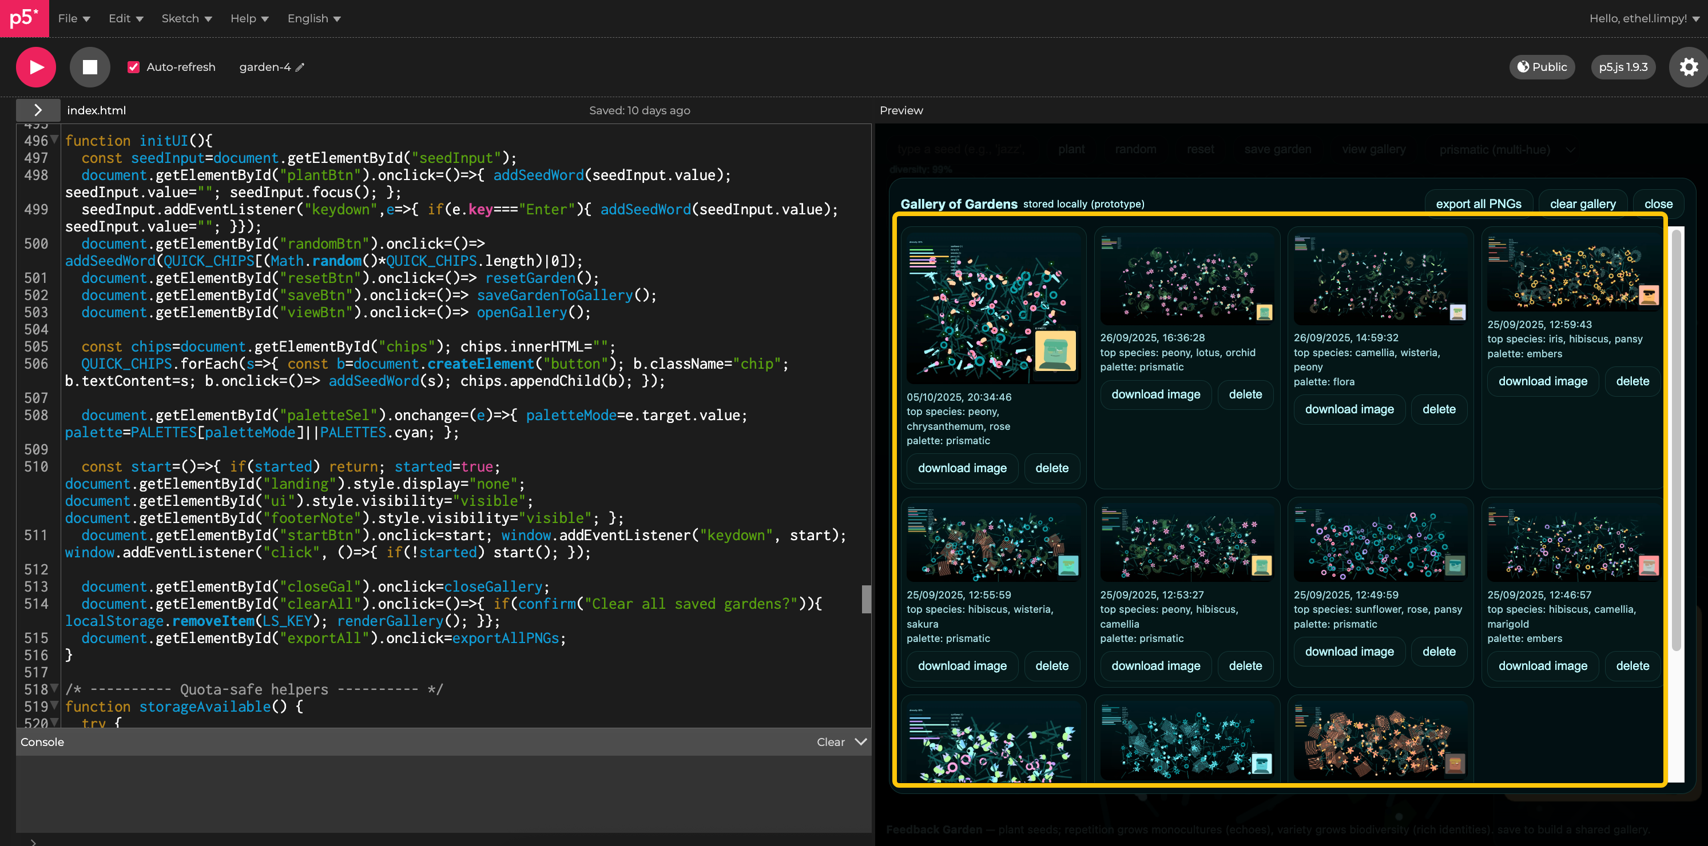
Task: Open the File menu
Action: click(74, 18)
